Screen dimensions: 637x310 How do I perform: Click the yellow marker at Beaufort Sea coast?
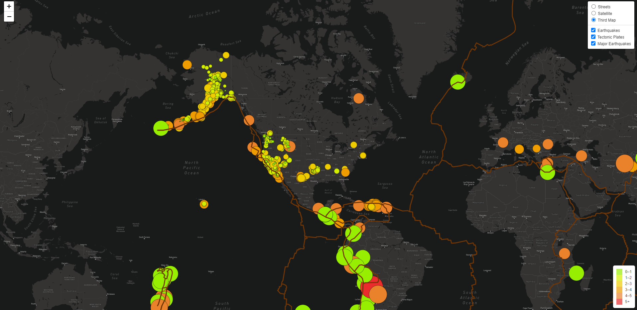226,55
